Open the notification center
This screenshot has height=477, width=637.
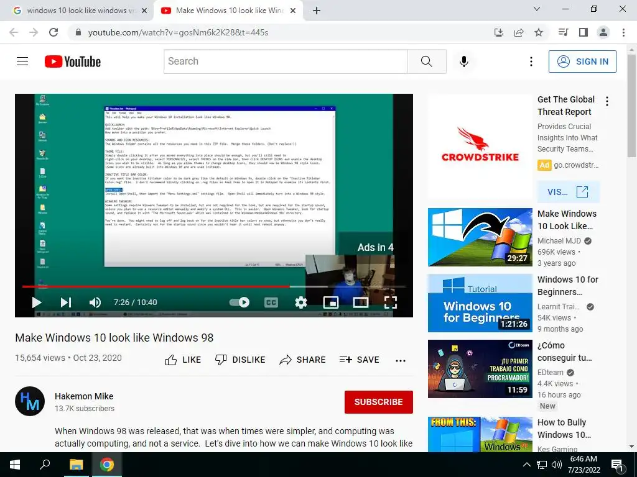pyautogui.click(x=618, y=465)
